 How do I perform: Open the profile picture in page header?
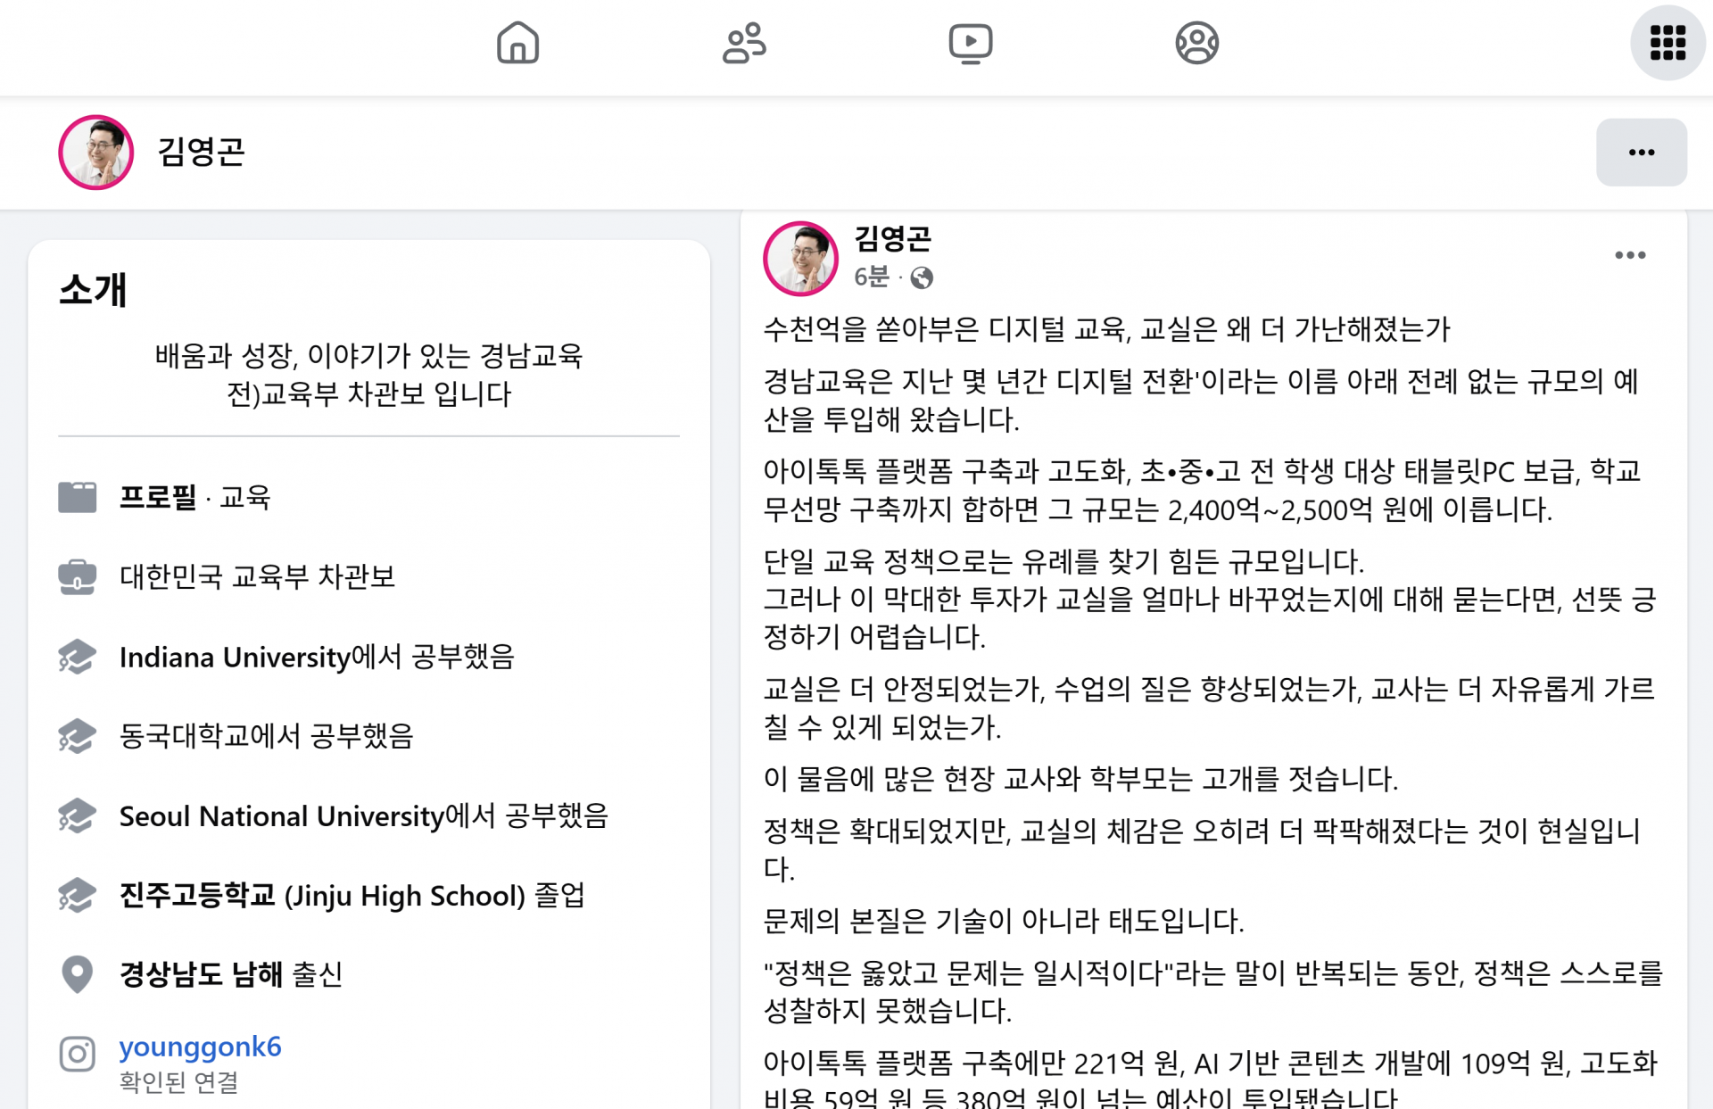coord(96,153)
